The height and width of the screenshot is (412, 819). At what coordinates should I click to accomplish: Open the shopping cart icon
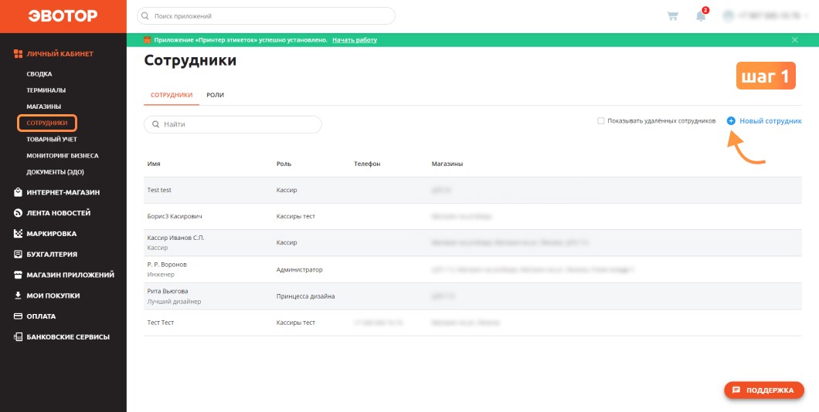pyautogui.click(x=672, y=15)
